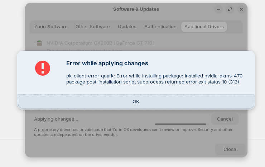The height and width of the screenshot is (167, 265).
Task: Click the "Error while applying changes" heading
Action: point(107,63)
